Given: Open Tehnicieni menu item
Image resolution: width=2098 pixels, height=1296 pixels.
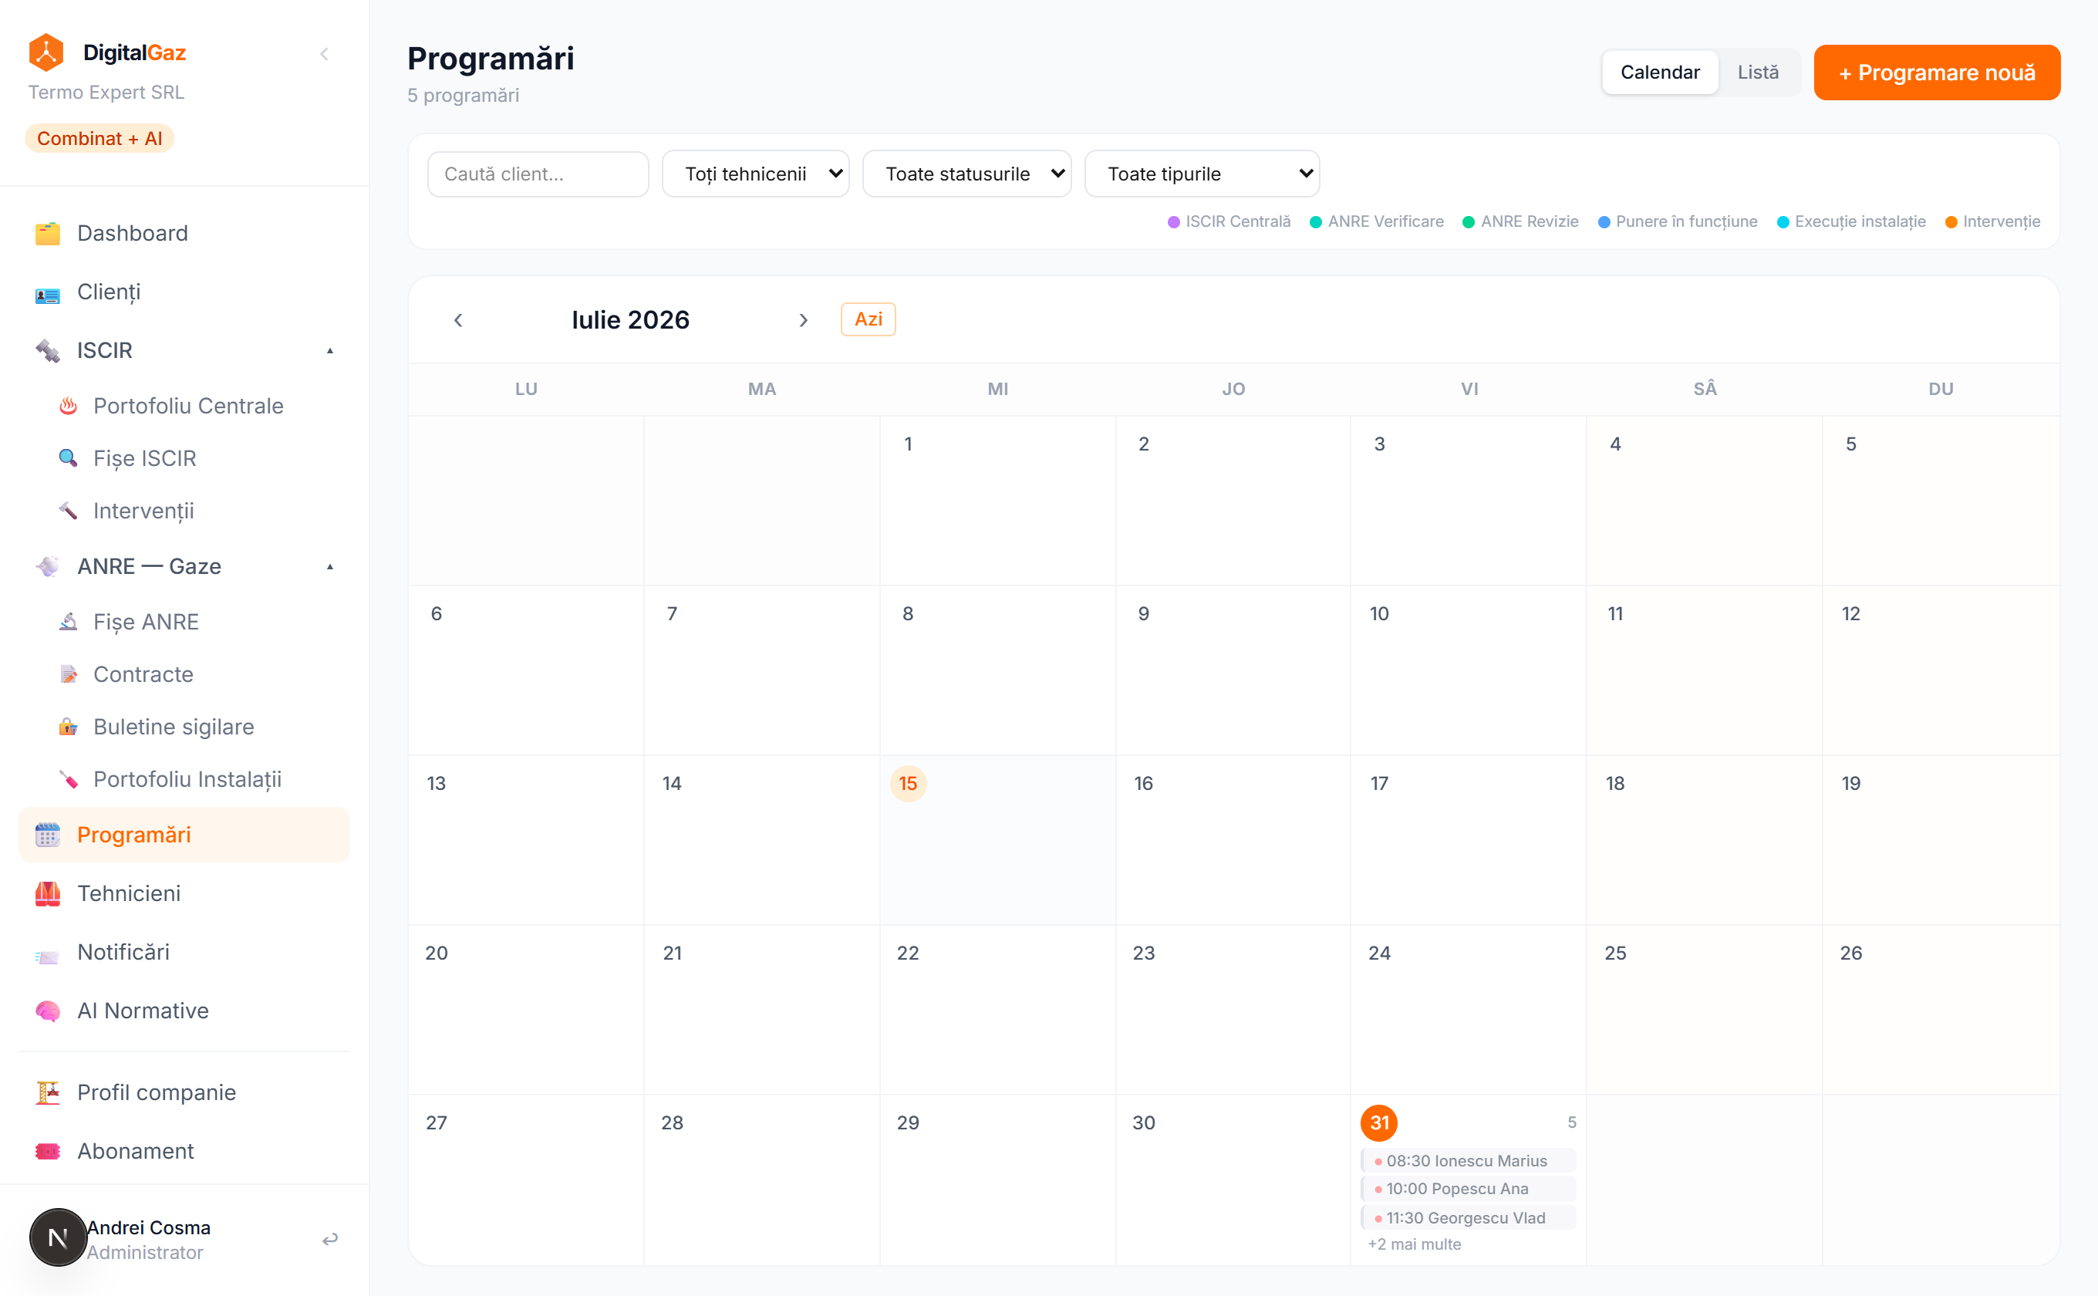Looking at the screenshot, I should pos(184,893).
